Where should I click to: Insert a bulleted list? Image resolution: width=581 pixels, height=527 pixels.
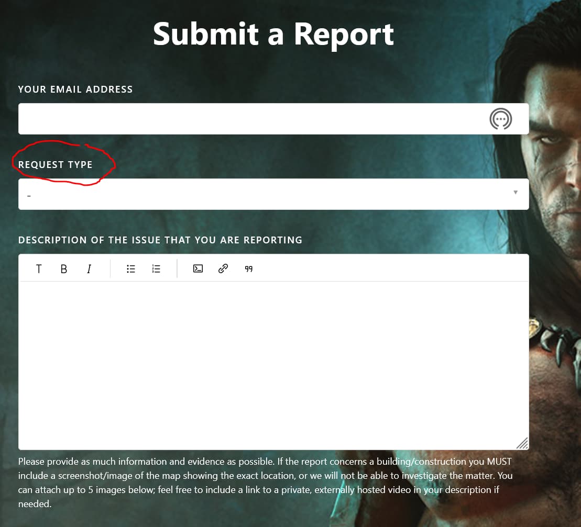point(131,268)
